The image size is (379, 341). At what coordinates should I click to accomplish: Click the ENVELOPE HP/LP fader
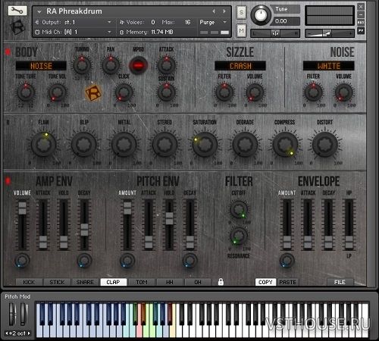click(349, 242)
